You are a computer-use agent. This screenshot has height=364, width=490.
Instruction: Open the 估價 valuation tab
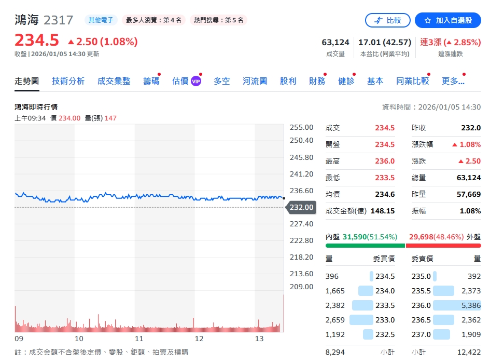pos(180,81)
